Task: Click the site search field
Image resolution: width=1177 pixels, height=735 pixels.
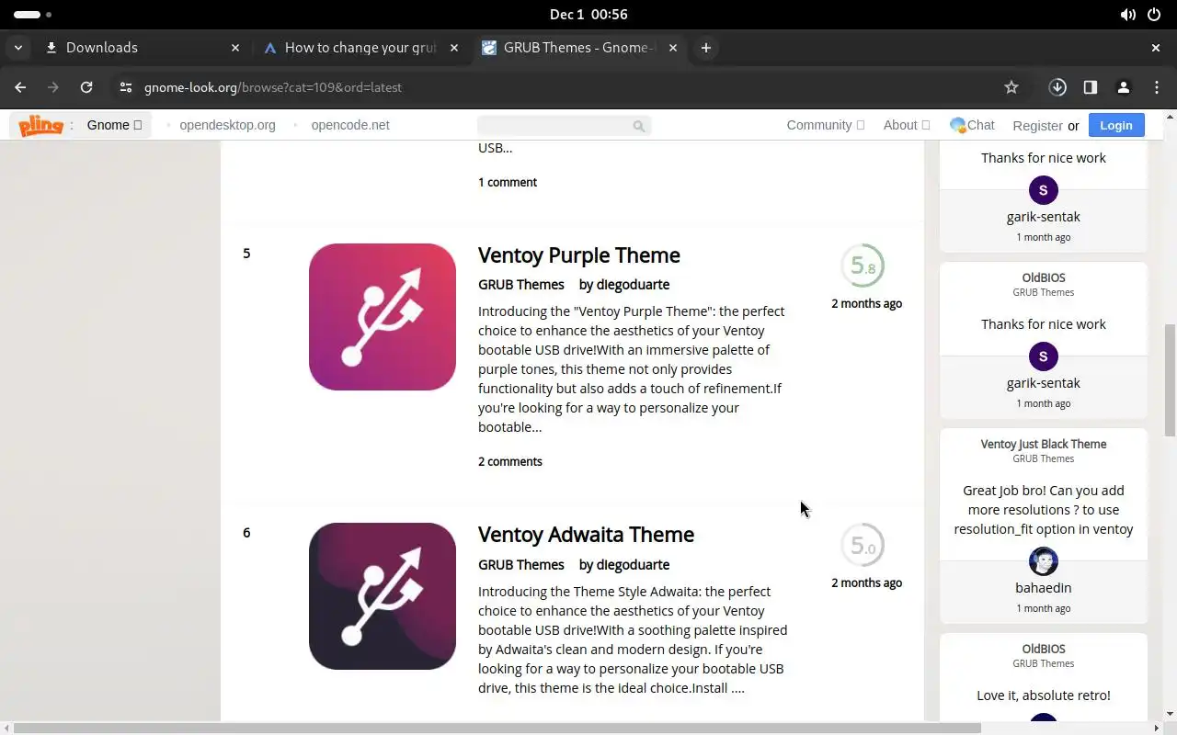Action: point(564,126)
